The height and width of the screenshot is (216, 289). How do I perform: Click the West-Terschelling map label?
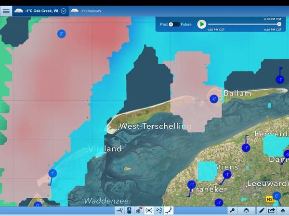(156, 126)
